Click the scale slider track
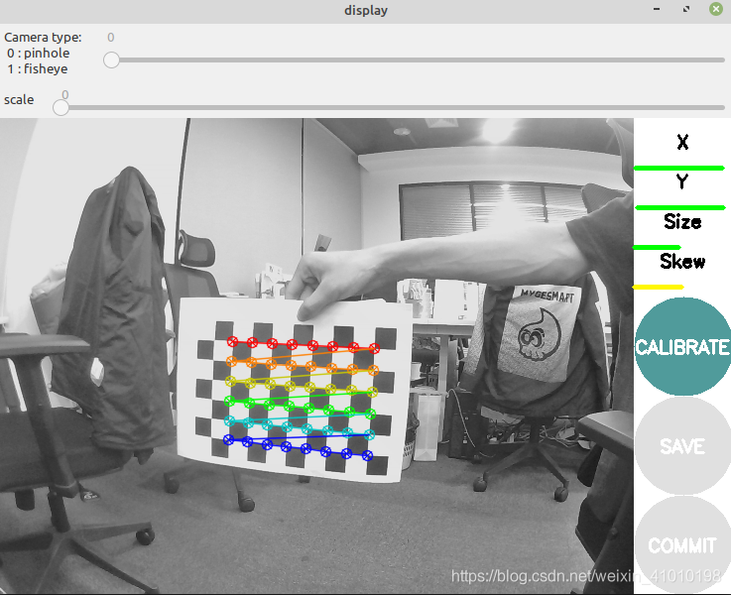 [x=389, y=108]
